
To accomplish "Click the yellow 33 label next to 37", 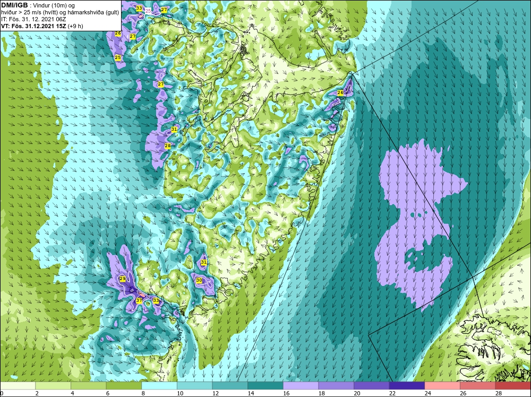I will [x=156, y=300].
